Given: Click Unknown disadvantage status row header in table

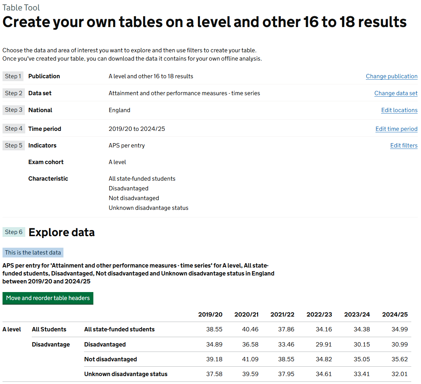Looking at the screenshot, I should 126,374.
